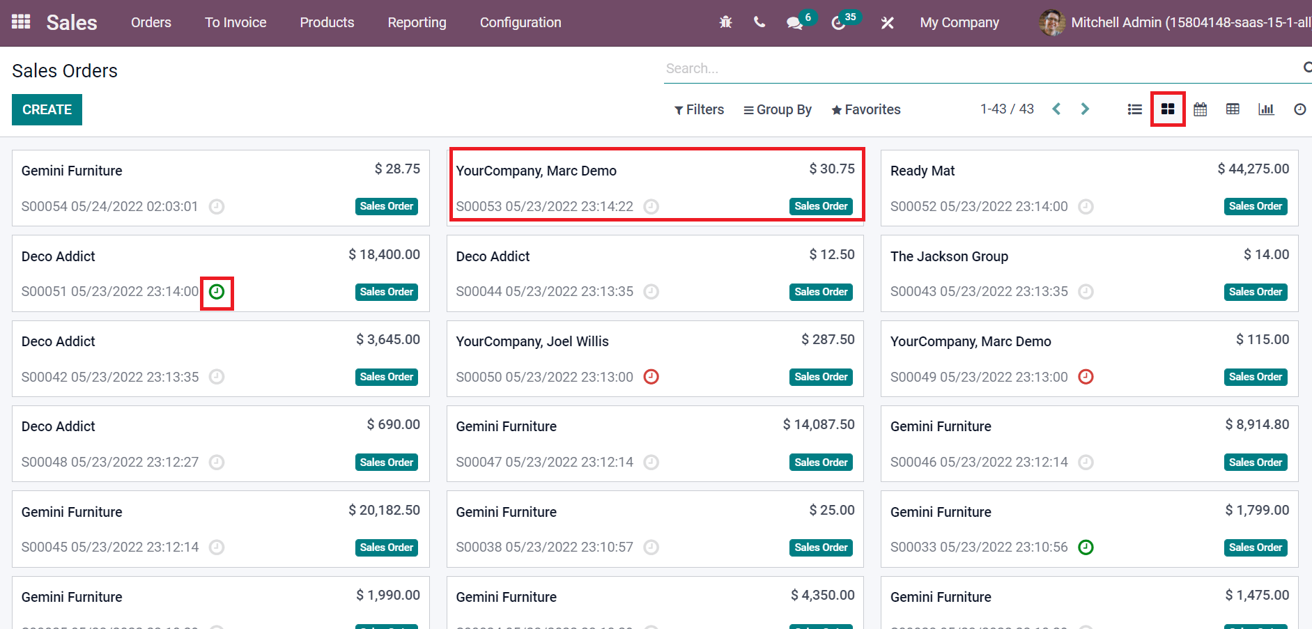Click amount $ 12.50 on S00044 card

[832, 254]
